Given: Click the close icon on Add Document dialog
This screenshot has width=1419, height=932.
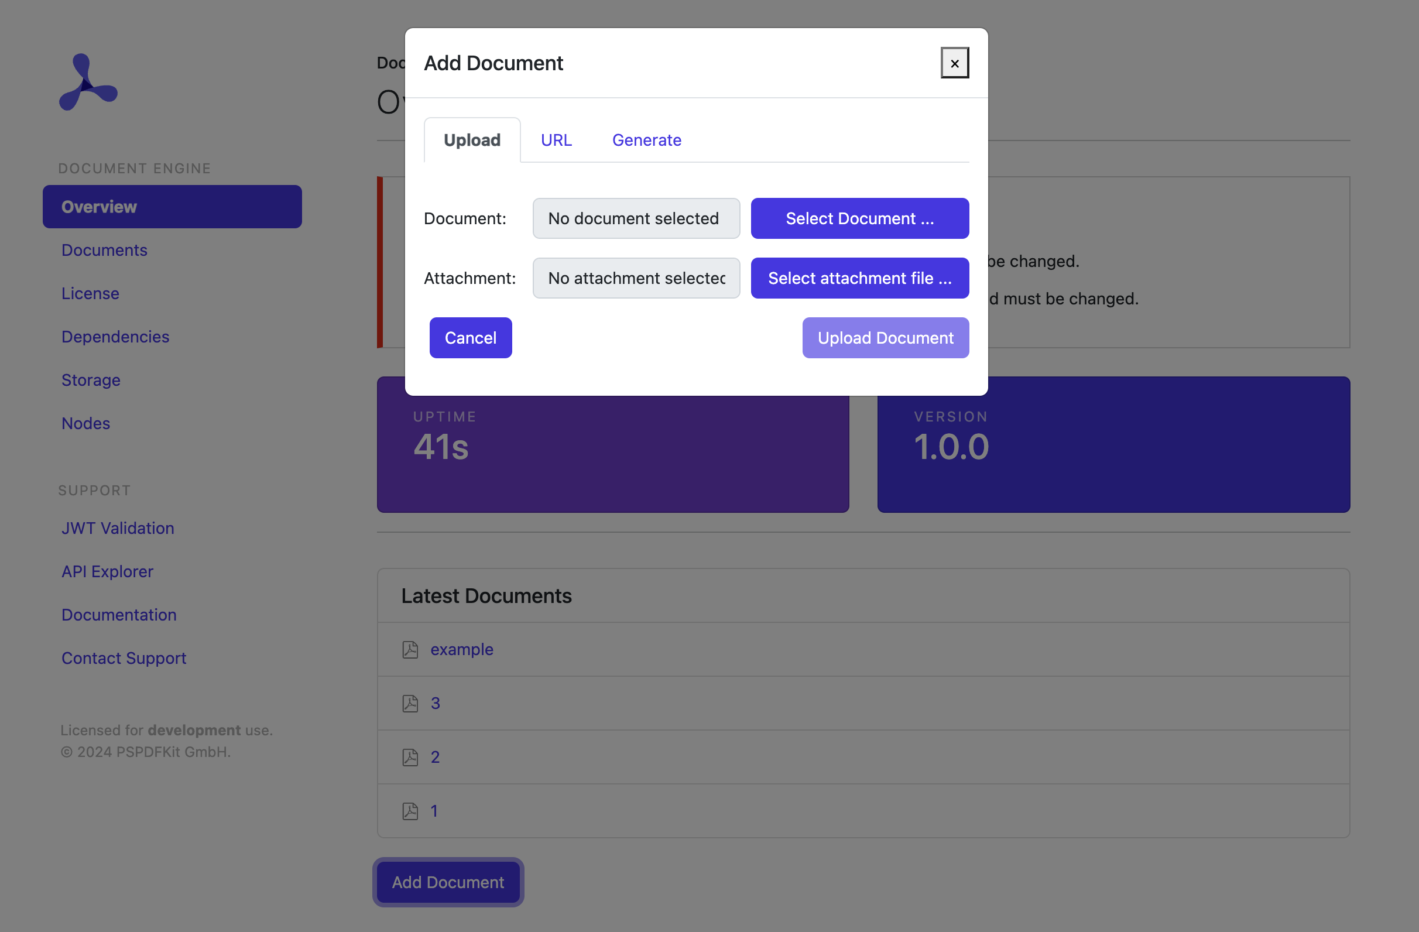Looking at the screenshot, I should coord(954,63).
